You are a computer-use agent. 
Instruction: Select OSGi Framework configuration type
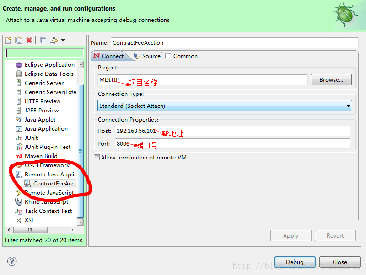click(47, 165)
